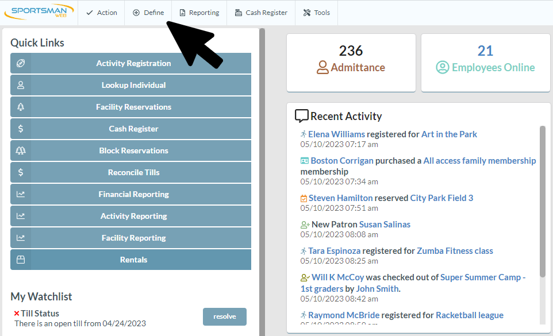This screenshot has width=553, height=336.
Task: Open the Reconcile Tills quick link
Action: 133,172
